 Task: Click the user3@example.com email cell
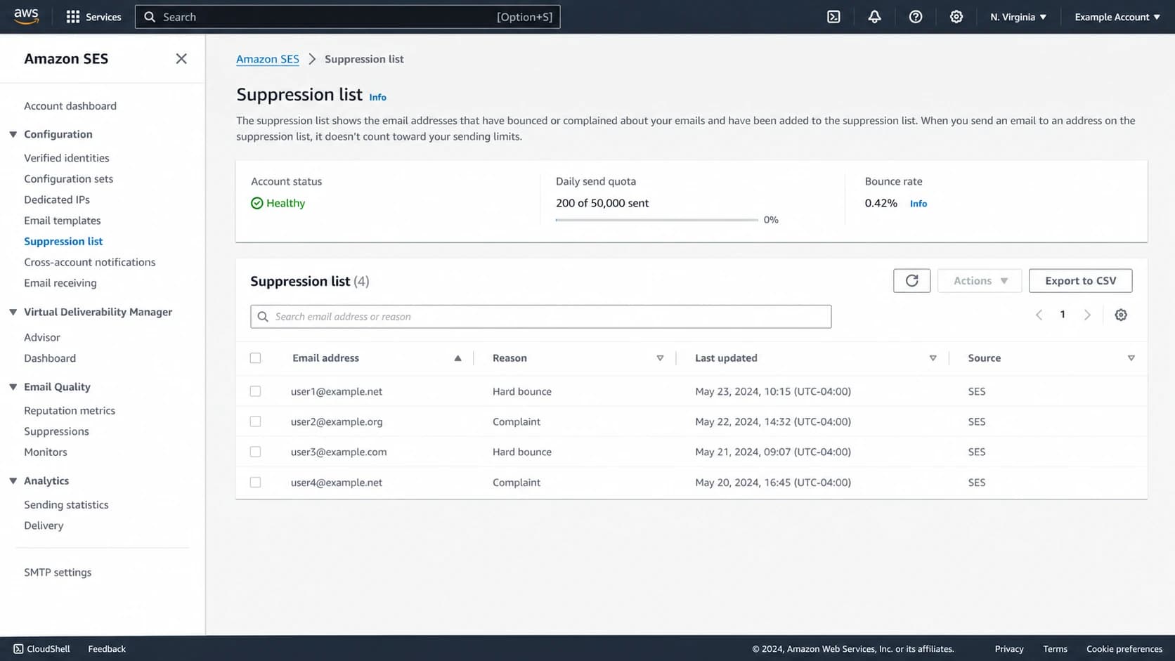click(x=339, y=452)
